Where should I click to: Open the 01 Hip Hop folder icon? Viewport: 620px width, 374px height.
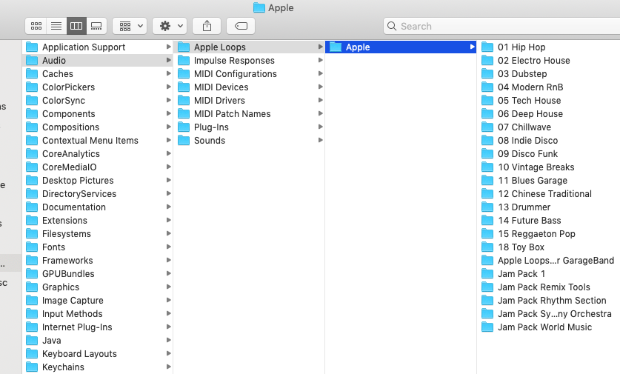click(487, 47)
